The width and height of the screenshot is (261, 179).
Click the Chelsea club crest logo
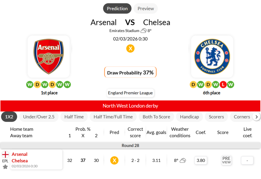point(212,57)
